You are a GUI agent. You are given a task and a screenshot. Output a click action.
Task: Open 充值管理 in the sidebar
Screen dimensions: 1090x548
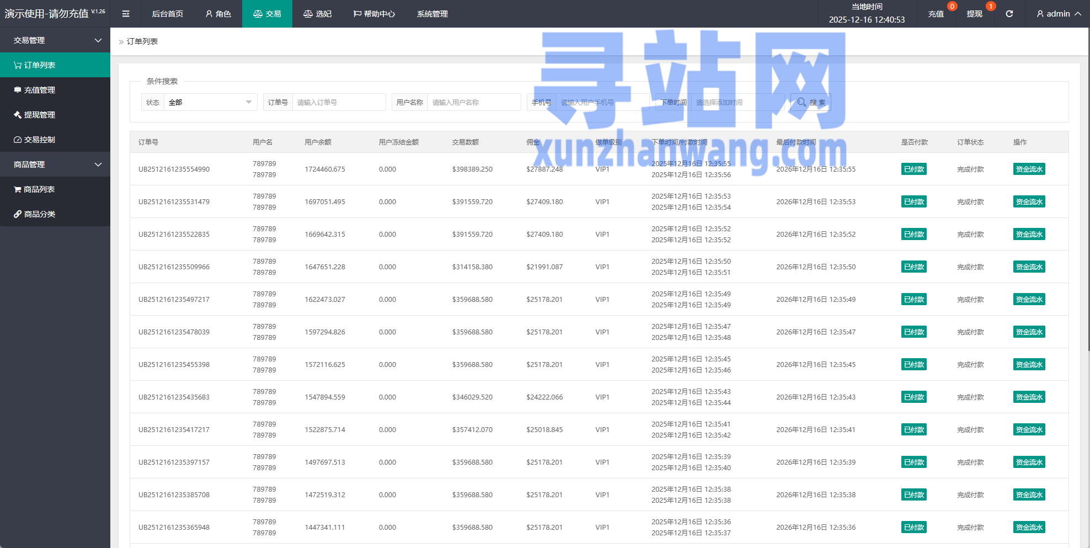[40, 90]
